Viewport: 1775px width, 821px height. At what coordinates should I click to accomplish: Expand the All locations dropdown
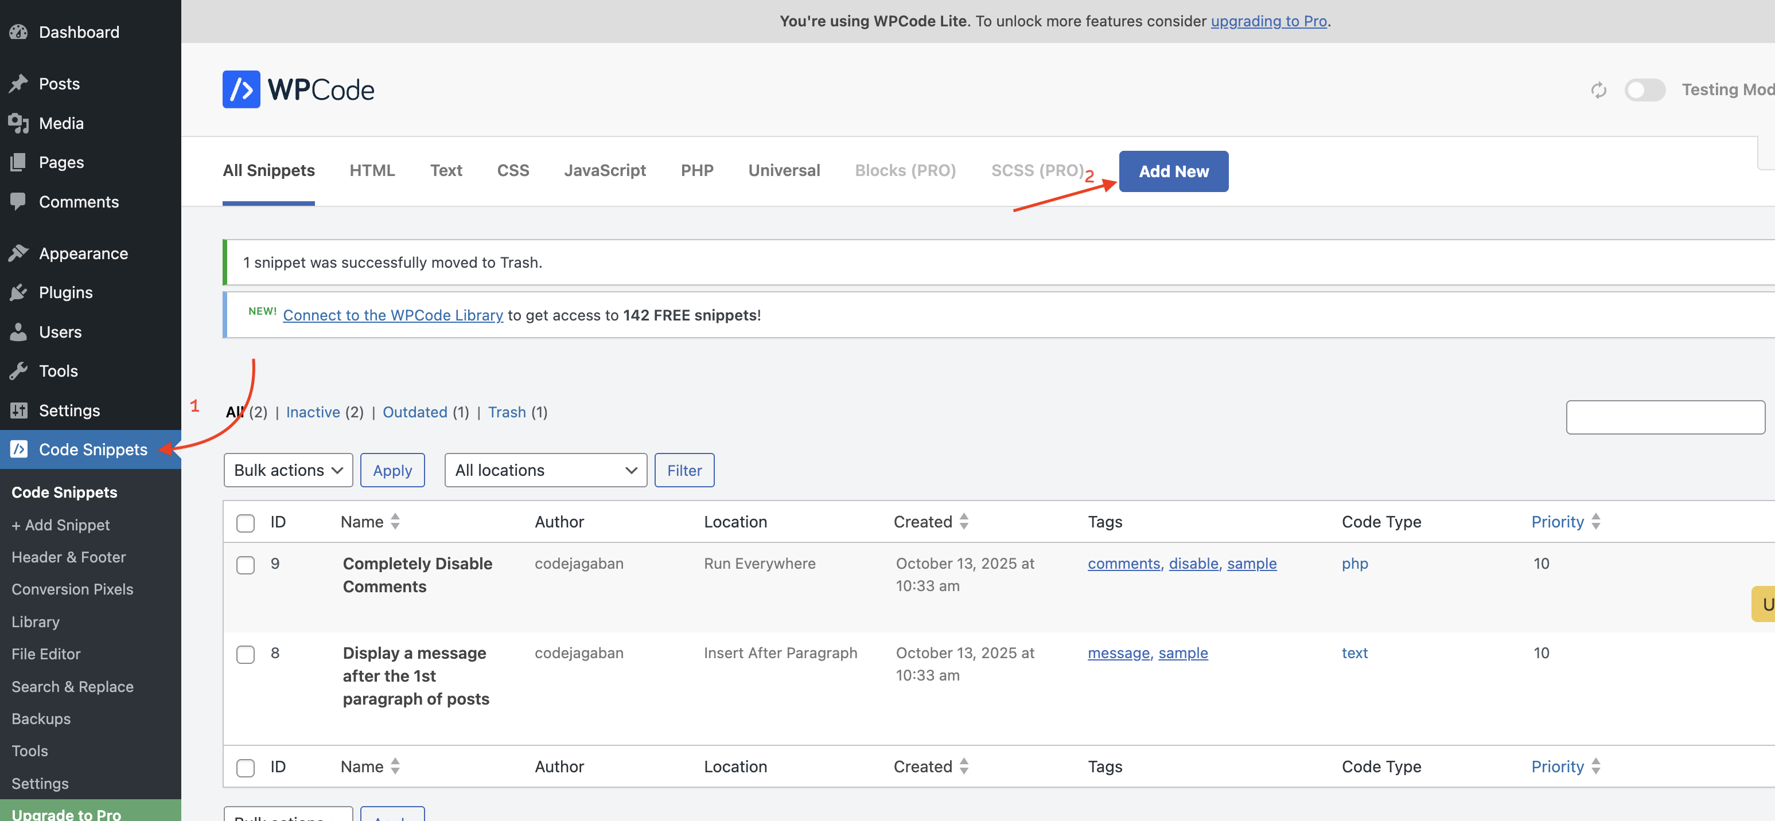click(545, 471)
